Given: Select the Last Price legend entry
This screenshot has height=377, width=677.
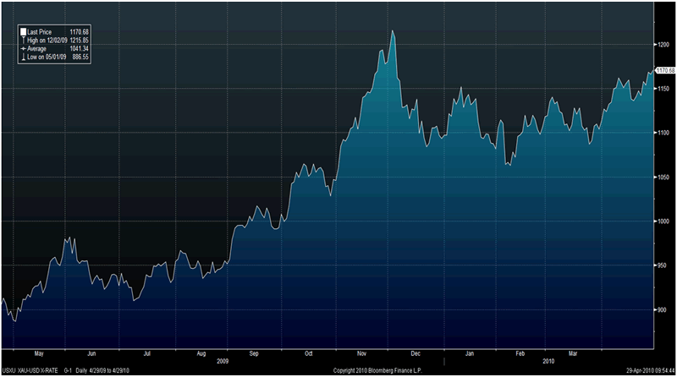Looking at the screenshot, I should click(41, 30).
